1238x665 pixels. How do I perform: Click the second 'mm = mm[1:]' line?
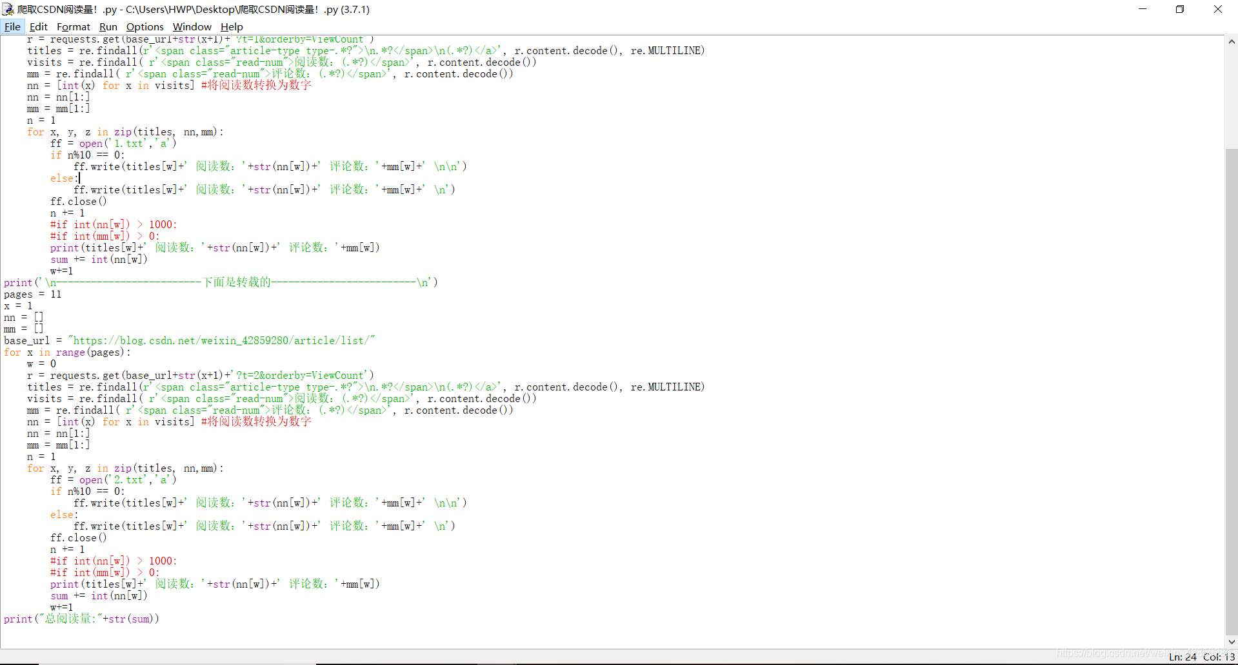pos(59,445)
